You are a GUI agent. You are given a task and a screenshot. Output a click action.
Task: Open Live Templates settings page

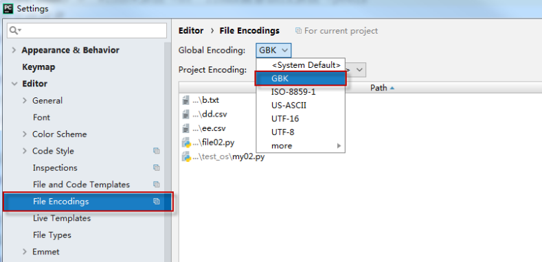click(62, 218)
